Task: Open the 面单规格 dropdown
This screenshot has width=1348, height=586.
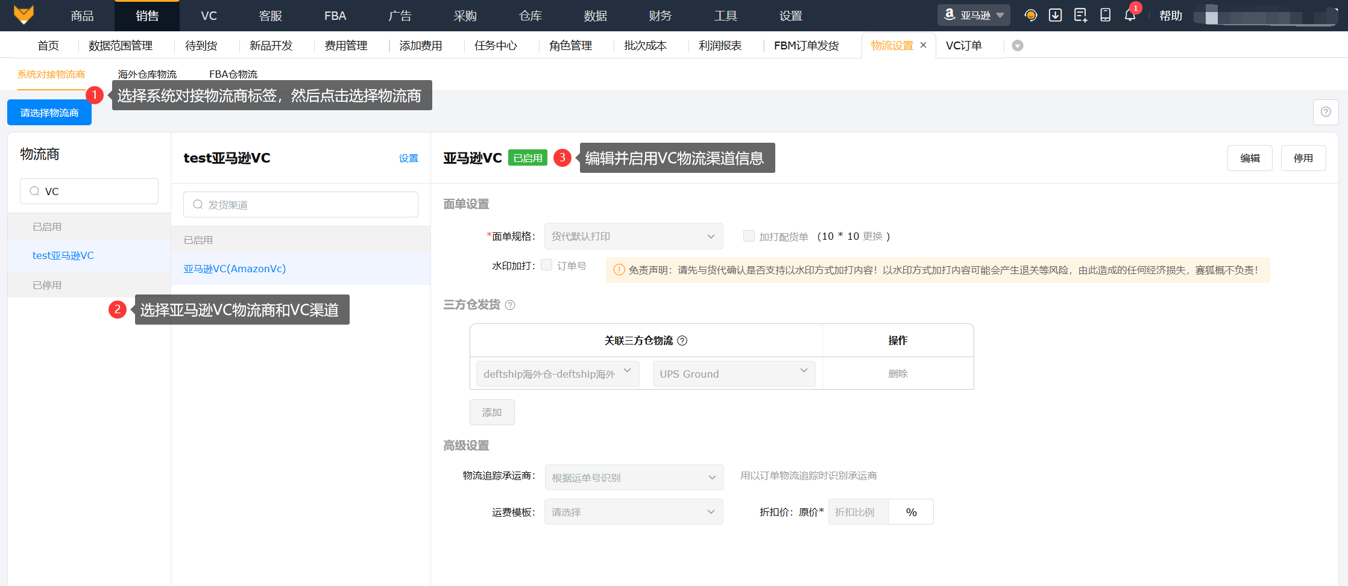Action: pos(633,236)
